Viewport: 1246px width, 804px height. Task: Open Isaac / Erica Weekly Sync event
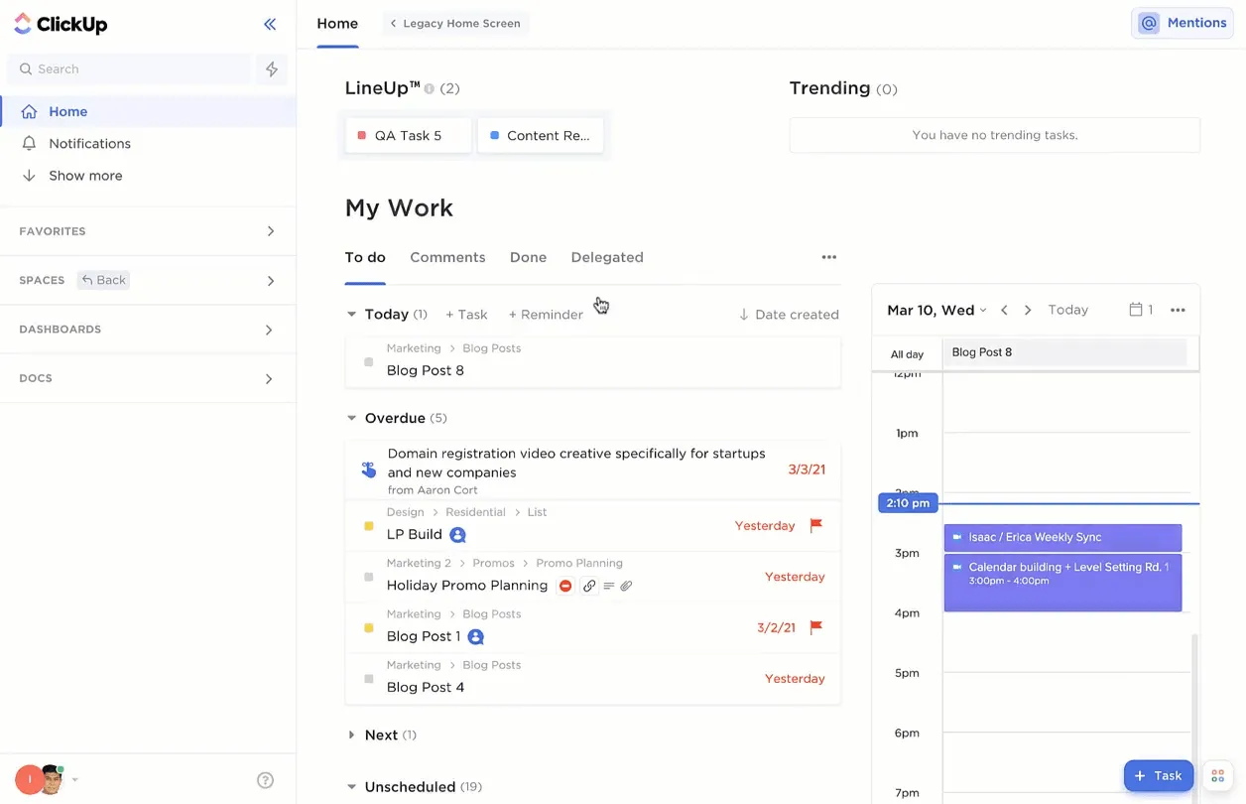click(1062, 537)
